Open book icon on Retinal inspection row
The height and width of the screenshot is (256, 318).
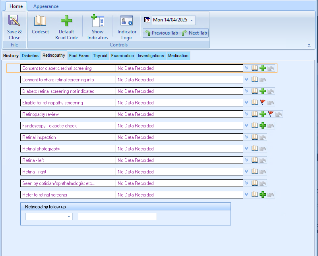pyautogui.click(x=255, y=137)
